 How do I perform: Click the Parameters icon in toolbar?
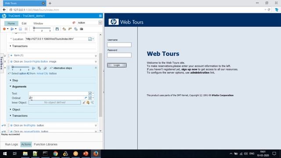click(76, 29)
